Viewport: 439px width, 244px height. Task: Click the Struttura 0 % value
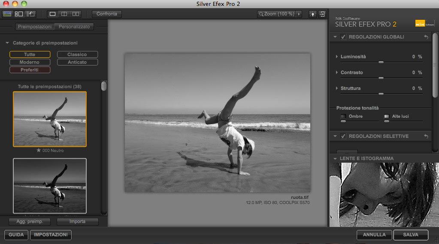coord(417,88)
